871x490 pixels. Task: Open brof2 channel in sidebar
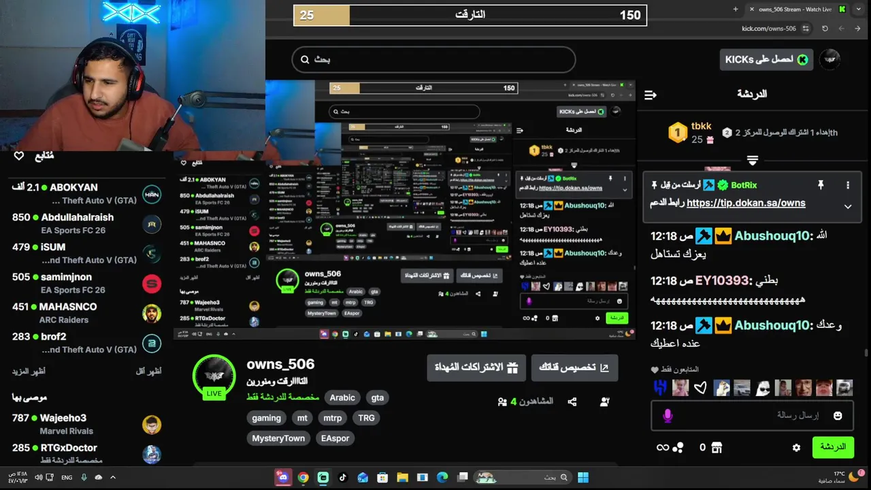coord(86,343)
